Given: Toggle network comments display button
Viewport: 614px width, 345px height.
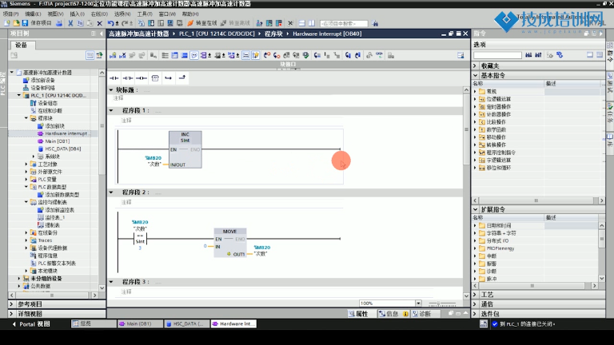Looking at the screenshot, I should coord(246,56).
